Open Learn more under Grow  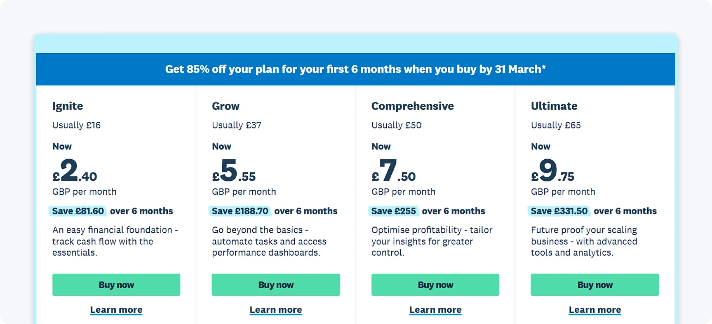[x=276, y=310]
